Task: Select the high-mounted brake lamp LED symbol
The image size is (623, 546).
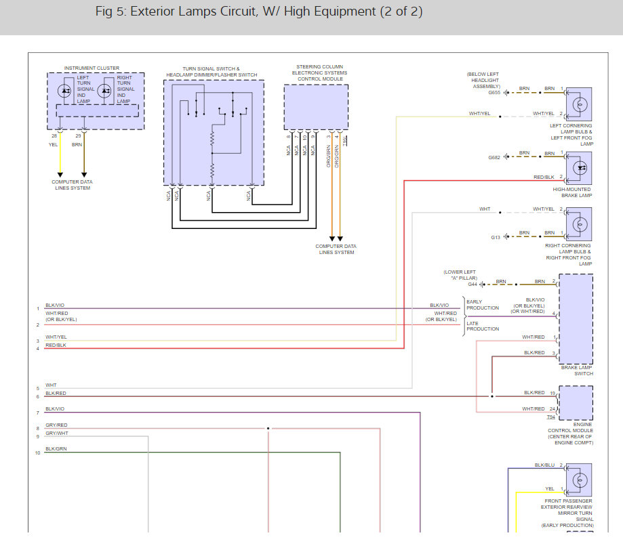Action: [x=580, y=168]
